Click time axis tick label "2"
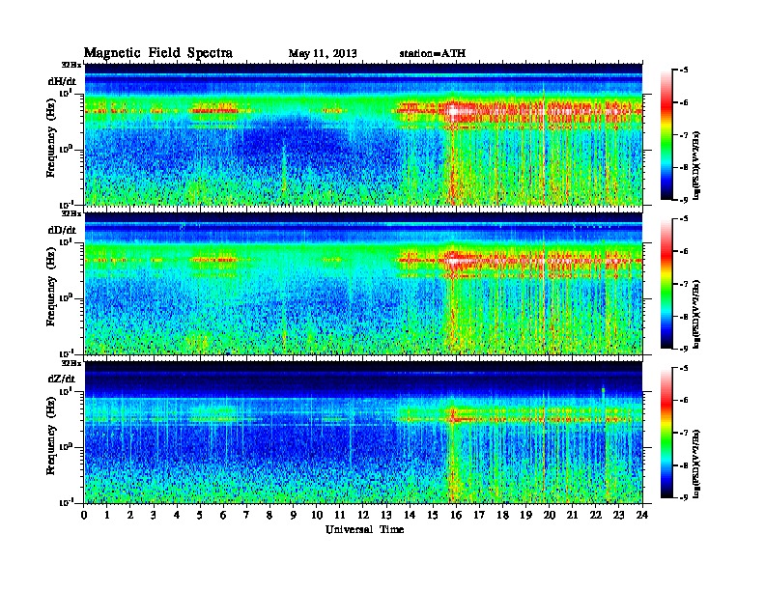 130,515
